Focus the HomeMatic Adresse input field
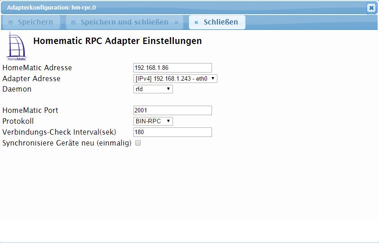Viewport: 379px width, 243px height. [x=172, y=68]
